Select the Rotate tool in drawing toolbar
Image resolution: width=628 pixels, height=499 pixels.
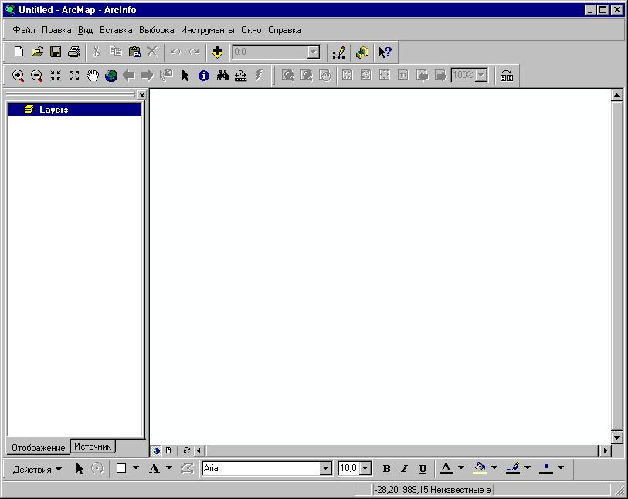[x=97, y=468]
